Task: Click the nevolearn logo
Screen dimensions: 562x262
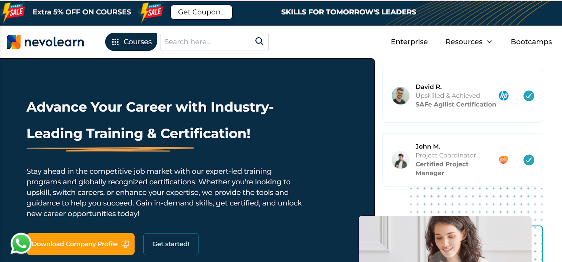Action: tap(46, 42)
